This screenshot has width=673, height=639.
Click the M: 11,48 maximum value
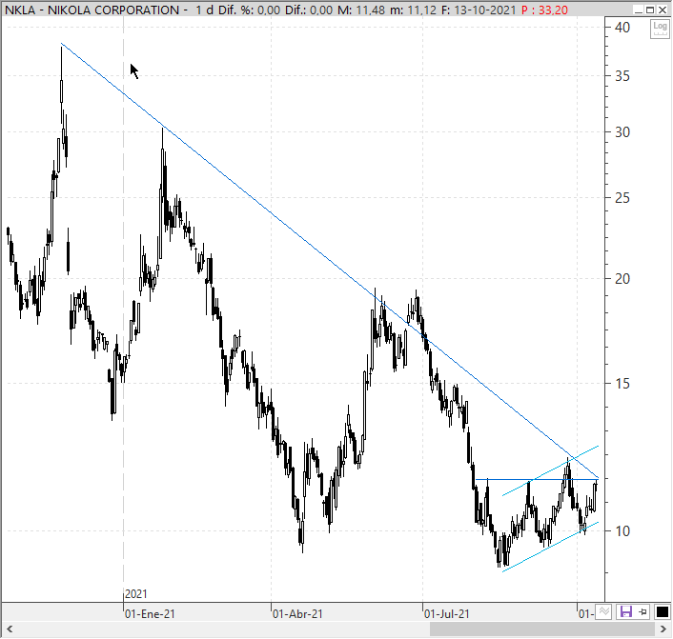tap(361, 10)
